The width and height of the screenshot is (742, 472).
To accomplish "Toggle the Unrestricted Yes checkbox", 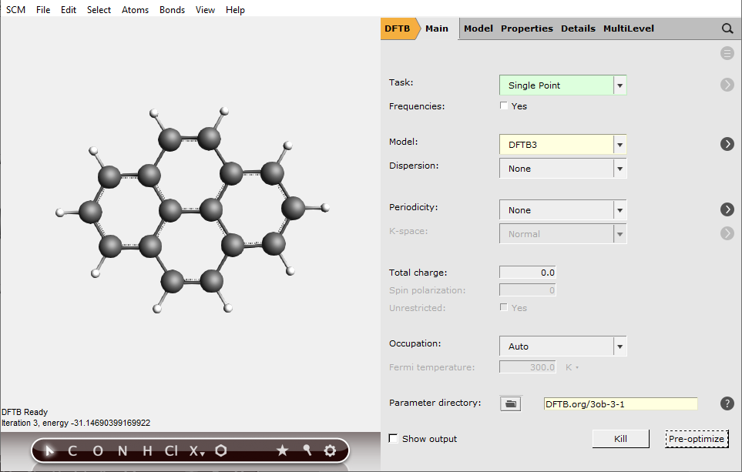I will click(504, 306).
